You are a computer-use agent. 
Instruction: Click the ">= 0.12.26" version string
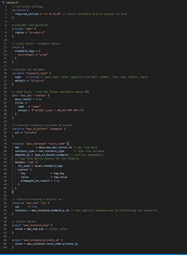click(52, 14)
